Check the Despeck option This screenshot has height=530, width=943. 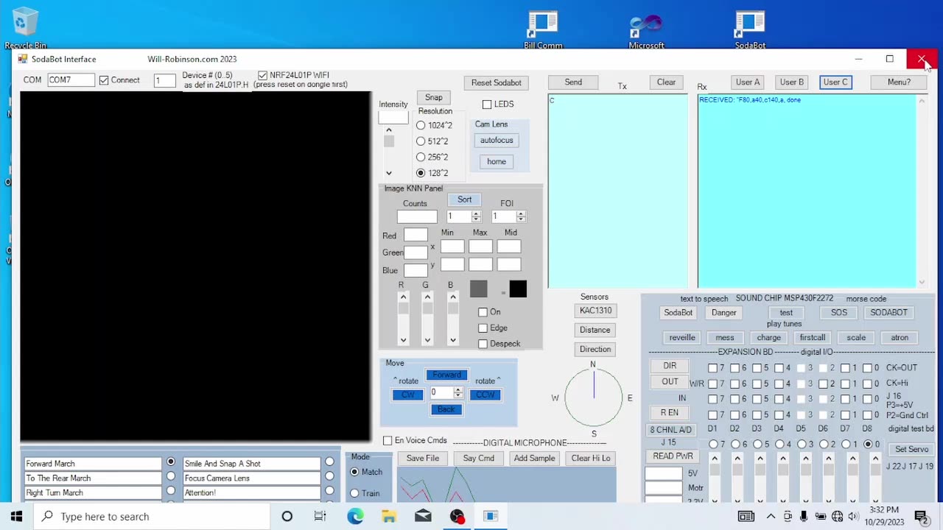(483, 344)
